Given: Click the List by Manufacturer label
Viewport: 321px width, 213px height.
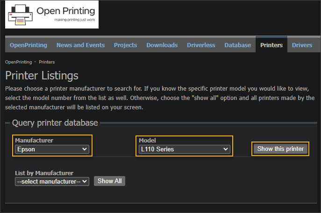Looking at the screenshot, I should click(x=44, y=173).
